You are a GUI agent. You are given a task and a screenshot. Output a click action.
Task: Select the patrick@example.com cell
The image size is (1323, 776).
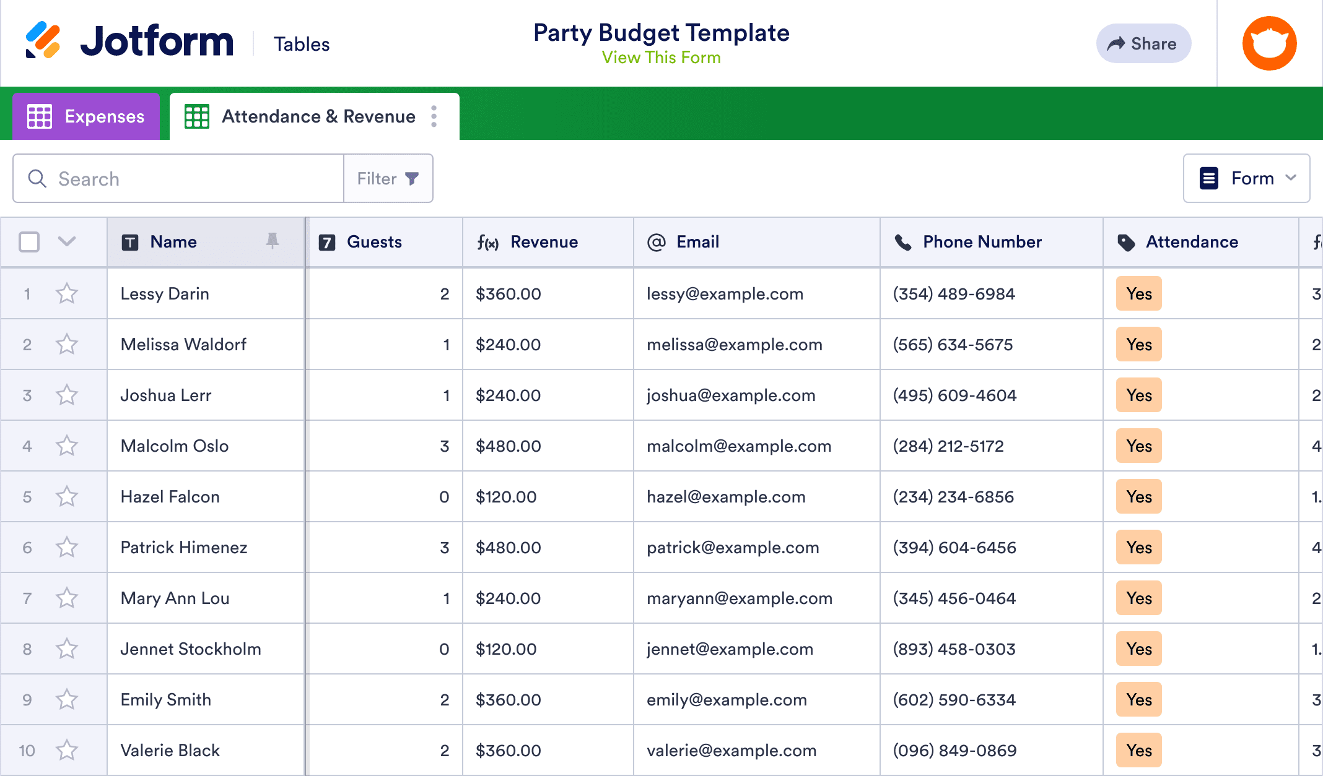coord(757,547)
